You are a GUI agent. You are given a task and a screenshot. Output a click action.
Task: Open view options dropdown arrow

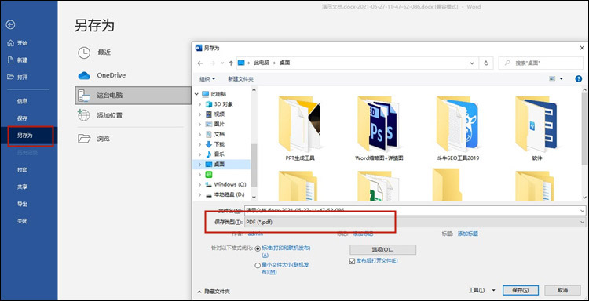click(x=562, y=78)
